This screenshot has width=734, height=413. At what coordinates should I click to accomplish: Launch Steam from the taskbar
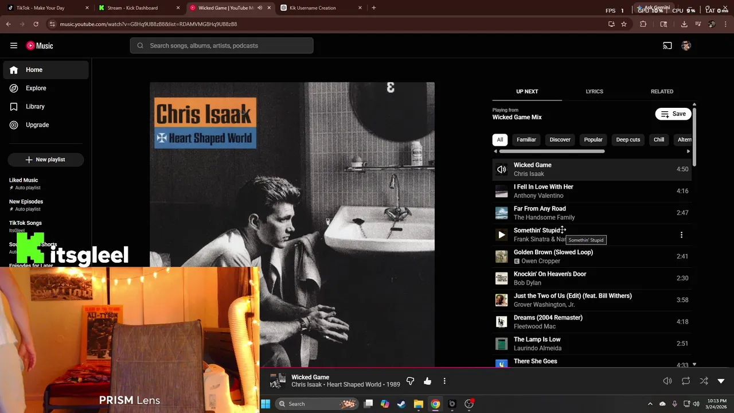coord(401,404)
